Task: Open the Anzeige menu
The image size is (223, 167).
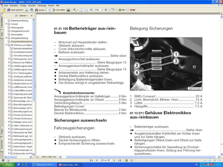Action: (23, 6)
